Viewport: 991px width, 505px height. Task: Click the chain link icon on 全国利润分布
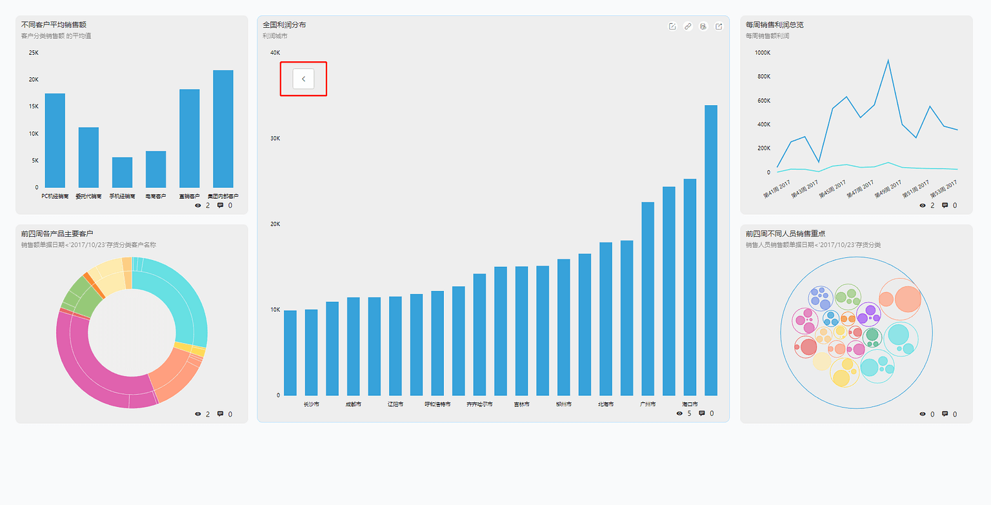(688, 26)
